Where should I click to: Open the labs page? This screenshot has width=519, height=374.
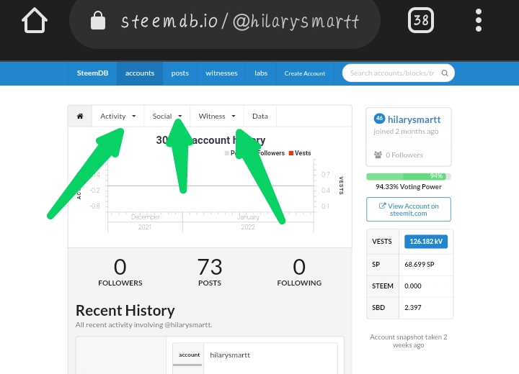click(261, 73)
